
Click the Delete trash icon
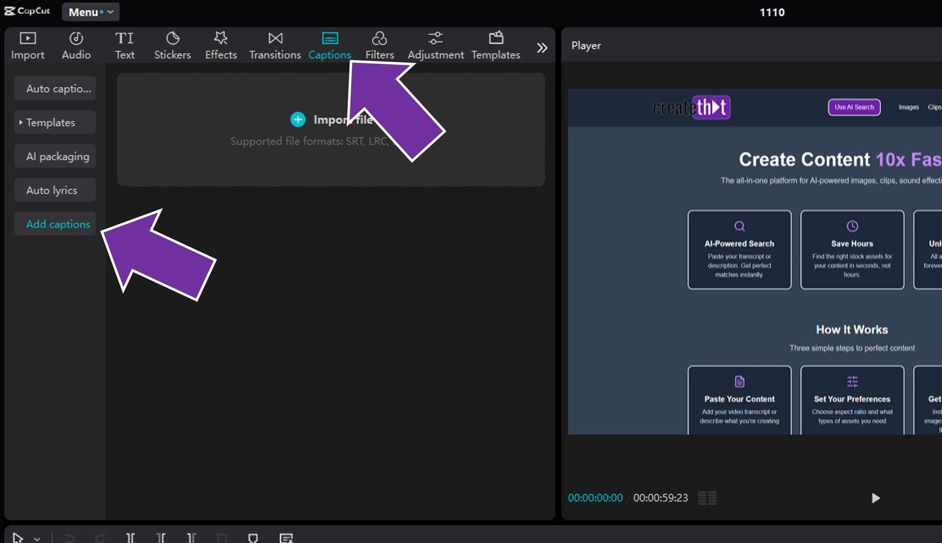(222, 538)
